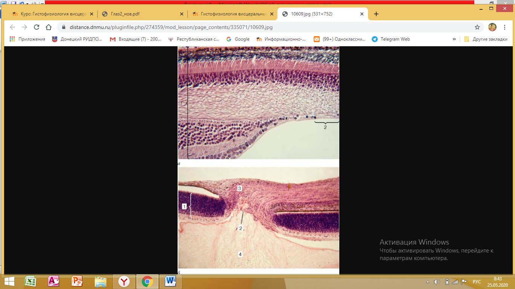Go back to the previous page
Viewport: 515px width, 289px height.
point(12,27)
